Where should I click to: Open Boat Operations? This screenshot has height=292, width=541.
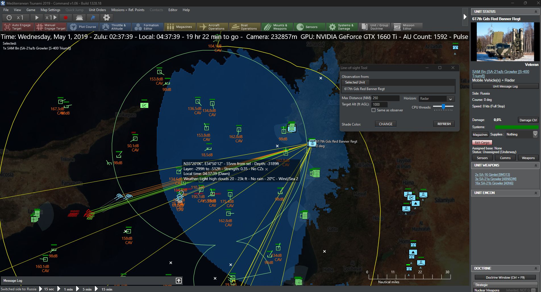[245, 27]
